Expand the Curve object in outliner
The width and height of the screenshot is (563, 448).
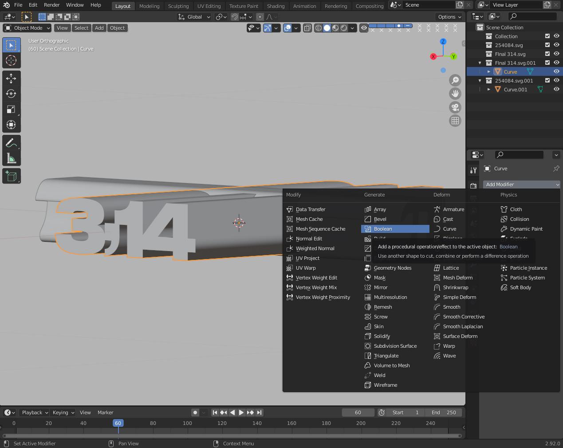(x=488, y=72)
